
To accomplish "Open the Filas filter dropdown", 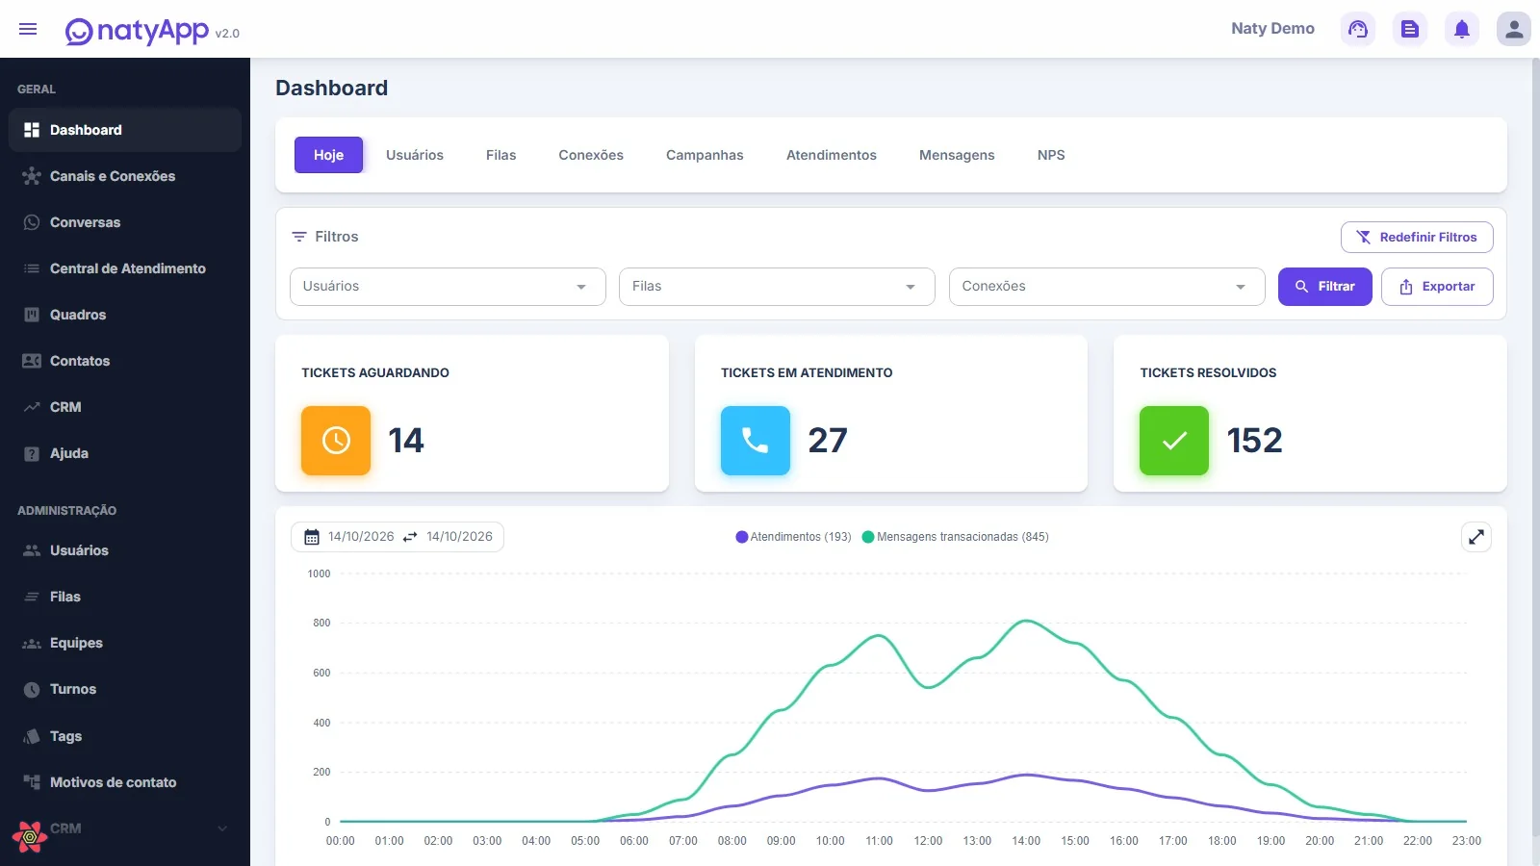I will 777,287.
